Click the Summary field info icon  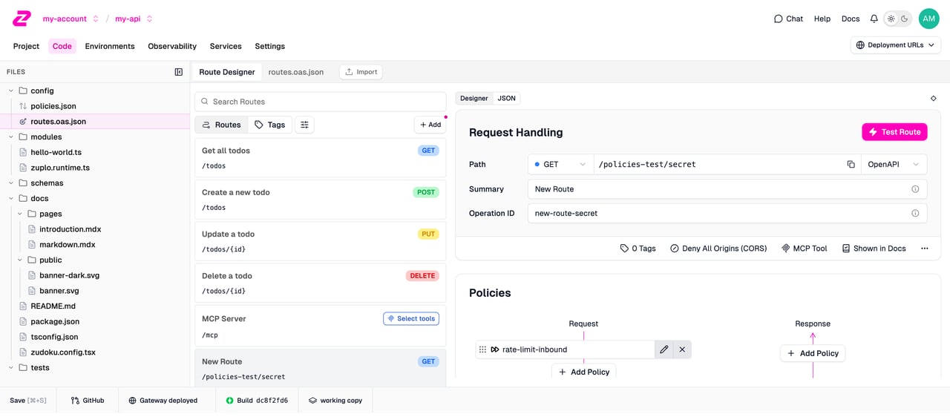[x=915, y=189]
